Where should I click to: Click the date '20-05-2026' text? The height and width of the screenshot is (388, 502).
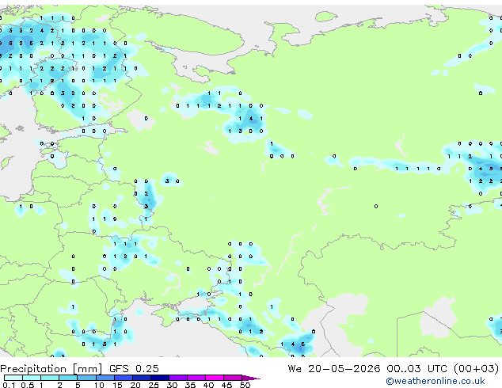pyautogui.click(x=344, y=368)
